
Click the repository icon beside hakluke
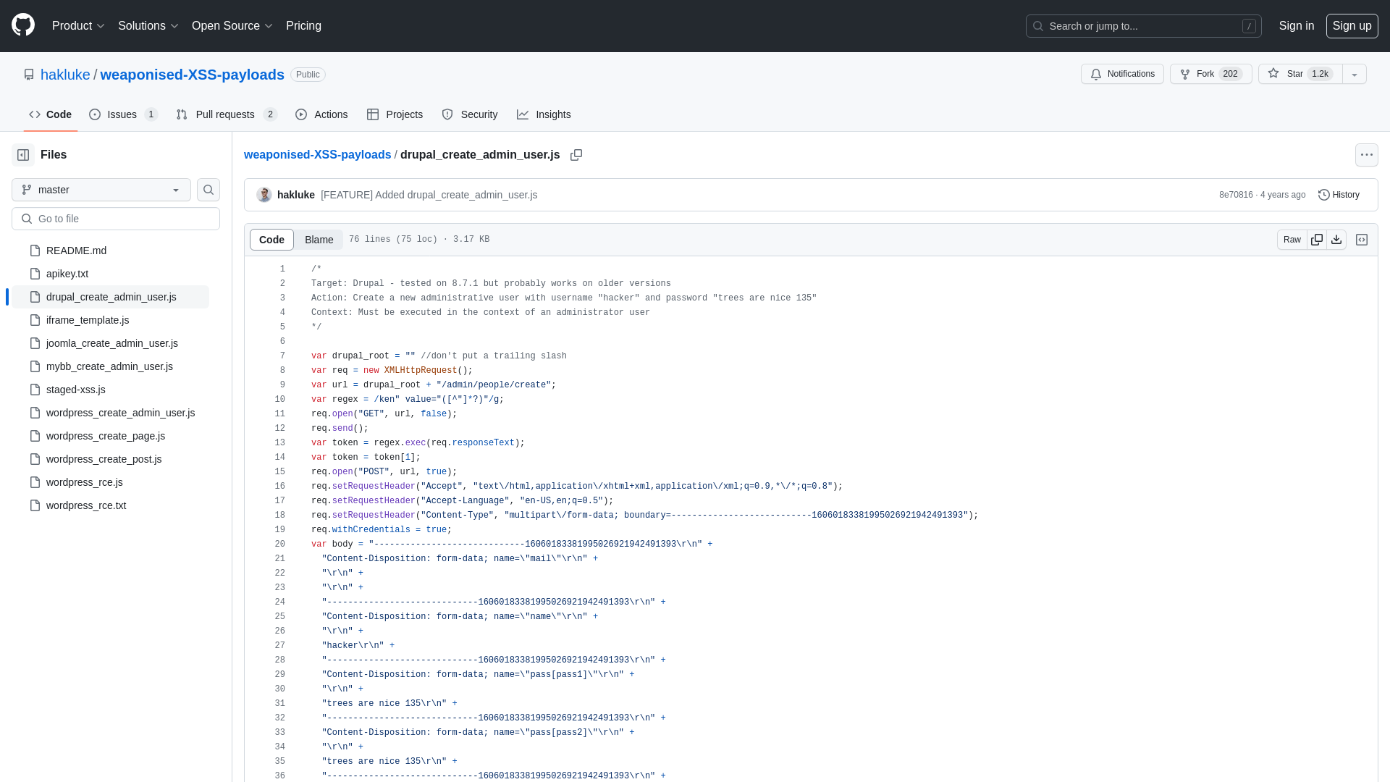pyautogui.click(x=29, y=75)
